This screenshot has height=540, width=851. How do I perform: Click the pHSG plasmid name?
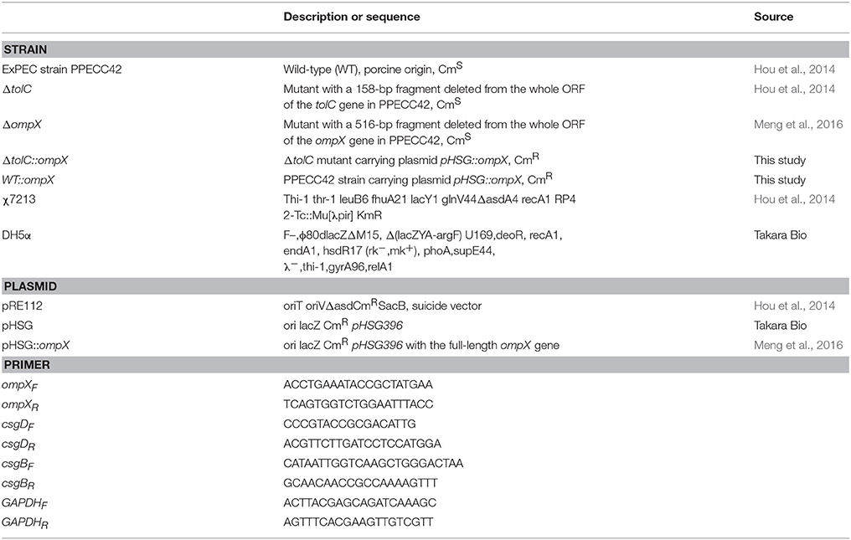(17, 326)
